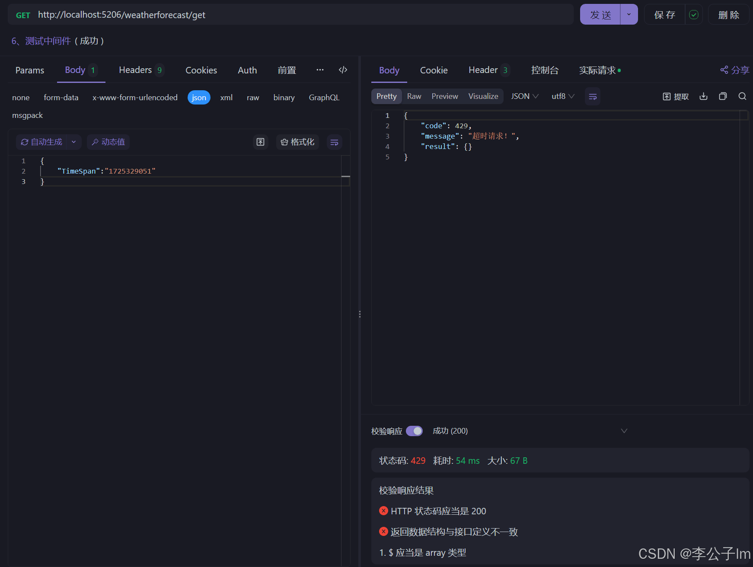
Task: Select the form-data body type
Action: (x=61, y=98)
